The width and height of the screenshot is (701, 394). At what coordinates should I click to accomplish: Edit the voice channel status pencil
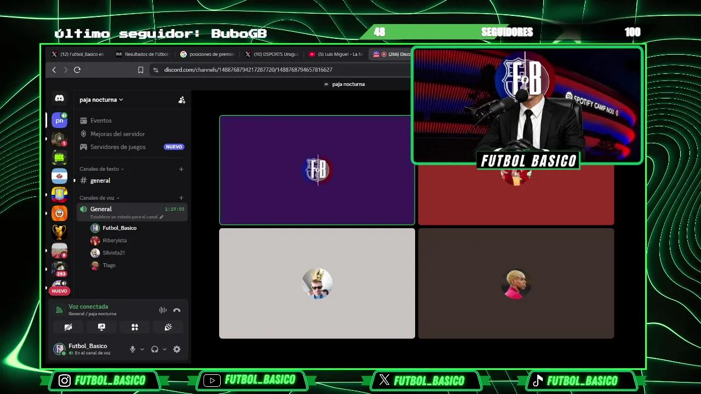coord(161,217)
